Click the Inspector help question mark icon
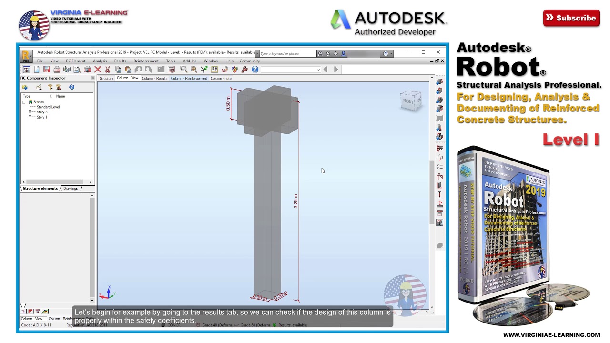Image resolution: width=610 pixels, height=343 pixels. 71,87
